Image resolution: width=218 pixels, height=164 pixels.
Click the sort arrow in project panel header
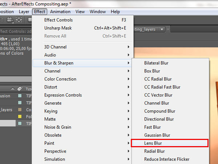coord(13,89)
